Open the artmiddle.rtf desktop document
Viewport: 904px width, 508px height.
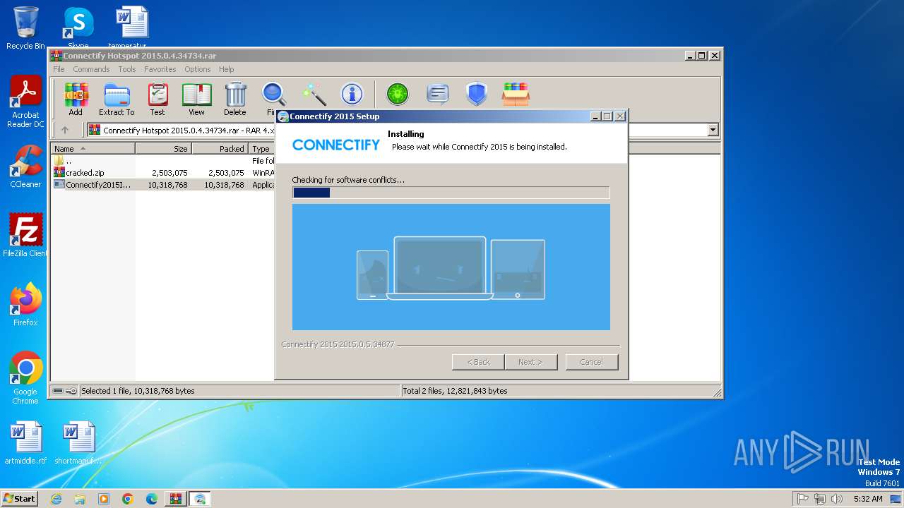click(25, 443)
